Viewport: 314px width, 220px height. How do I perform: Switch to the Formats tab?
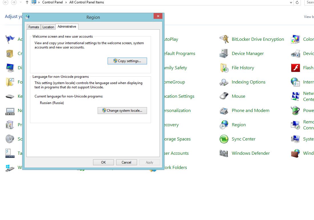(34, 27)
